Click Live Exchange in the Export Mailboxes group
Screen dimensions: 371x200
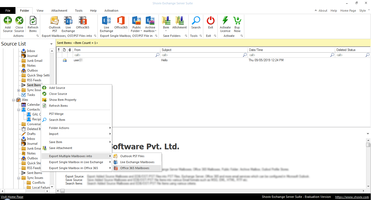[68, 24]
